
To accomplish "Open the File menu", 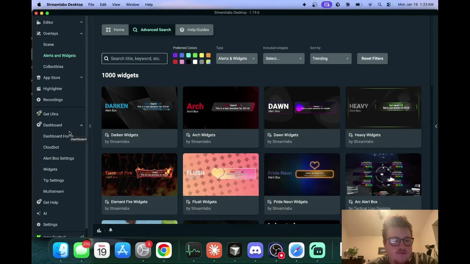I will click(x=91, y=4).
